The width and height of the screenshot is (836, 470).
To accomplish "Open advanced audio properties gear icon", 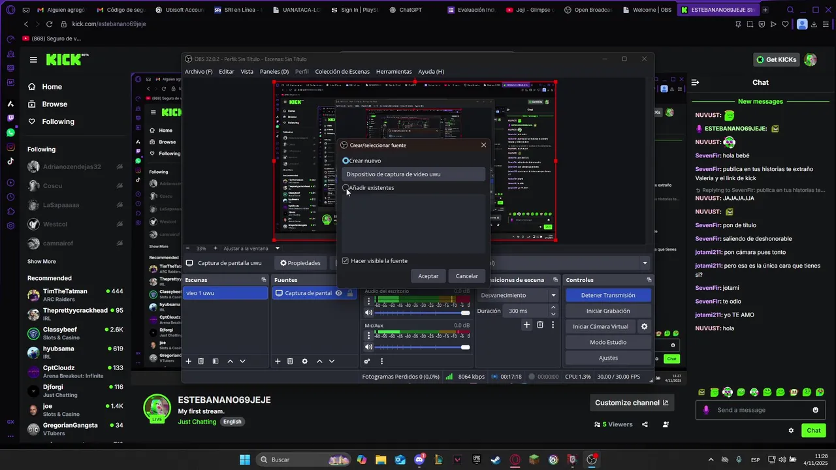I will click(367, 361).
